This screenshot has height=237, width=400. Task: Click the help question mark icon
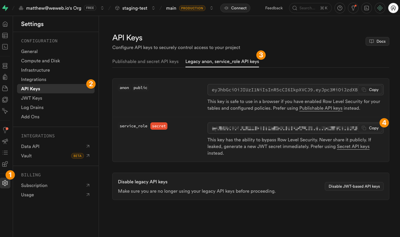click(x=340, y=8)
